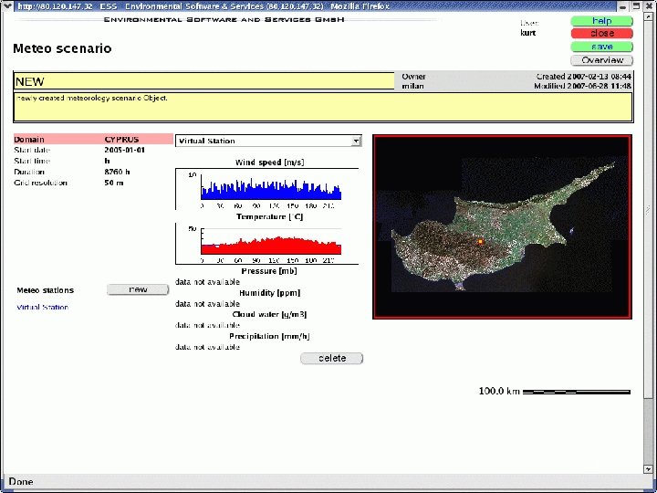Screen dimensions: 657x493
Task: Minimize the Firefox window
Action: 623,6
